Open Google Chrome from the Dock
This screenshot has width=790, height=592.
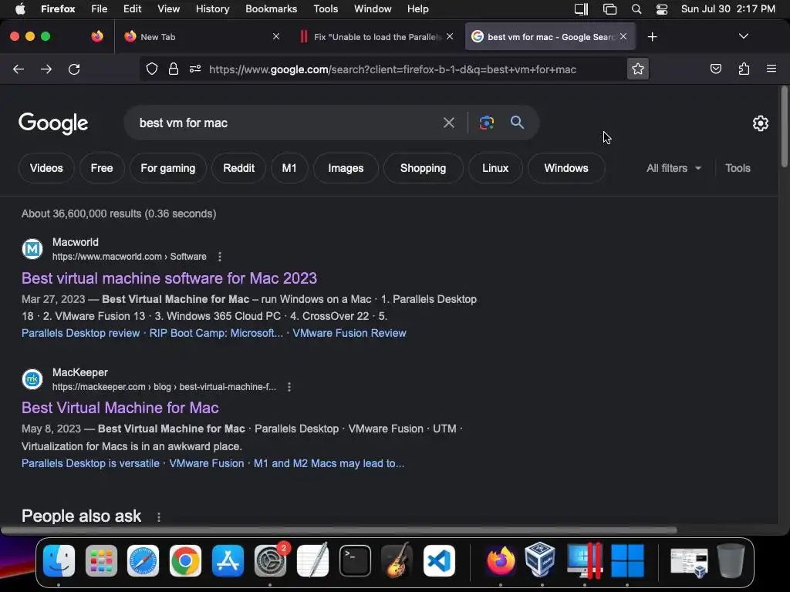[185, 560]
